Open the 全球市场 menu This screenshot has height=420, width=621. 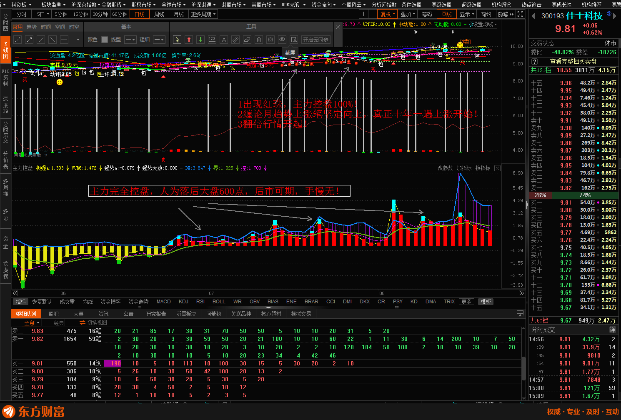(x=173, y=5)
